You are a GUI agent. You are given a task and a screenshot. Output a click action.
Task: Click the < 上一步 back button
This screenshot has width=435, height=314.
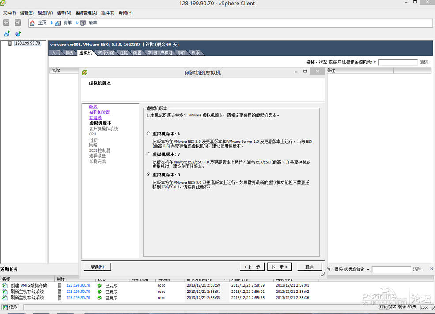click(252, 267)
